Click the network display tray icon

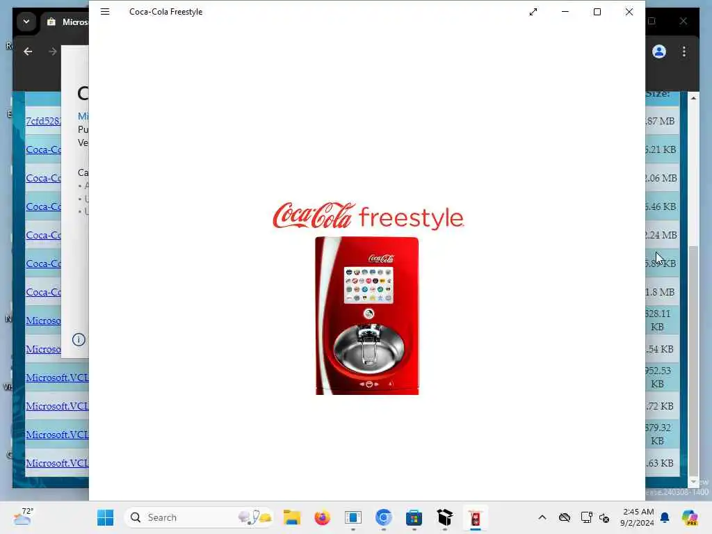[586, 517]
